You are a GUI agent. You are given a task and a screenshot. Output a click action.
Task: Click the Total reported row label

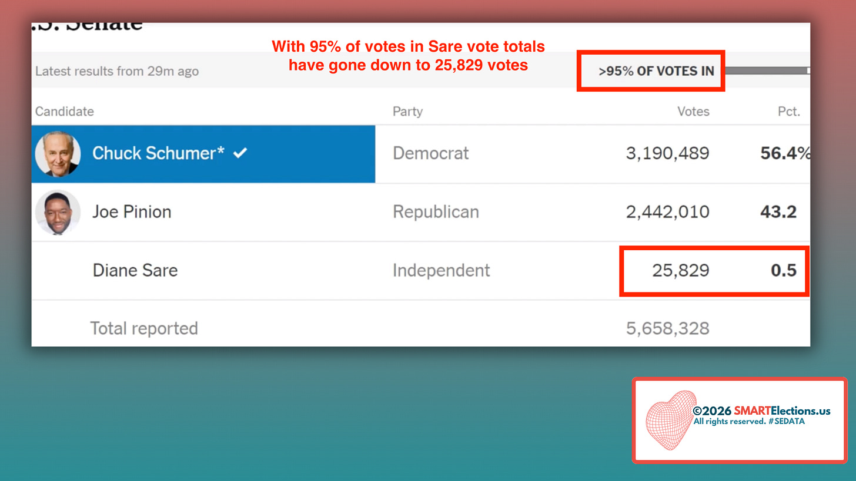click(x=144, y=328)
